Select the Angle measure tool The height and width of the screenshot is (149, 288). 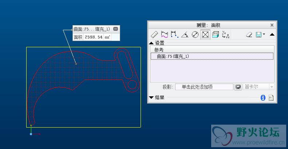pos(185,35)
